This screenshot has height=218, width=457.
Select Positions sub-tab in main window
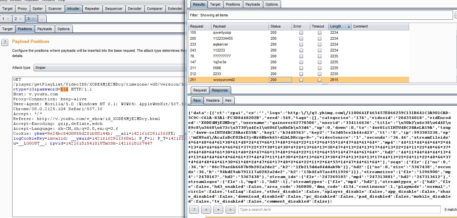point(25,29)
